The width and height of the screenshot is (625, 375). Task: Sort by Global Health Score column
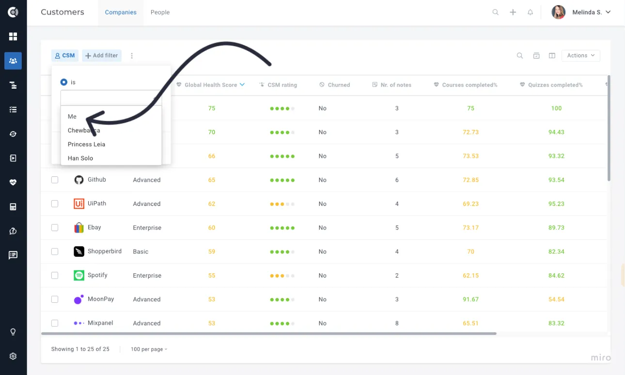(210, 85)
